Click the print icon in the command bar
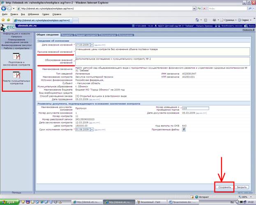The image size is (256, 205). click(x=214, y=20)
